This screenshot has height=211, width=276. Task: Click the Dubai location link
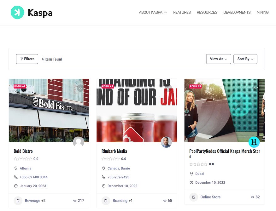tap(200, 174)
